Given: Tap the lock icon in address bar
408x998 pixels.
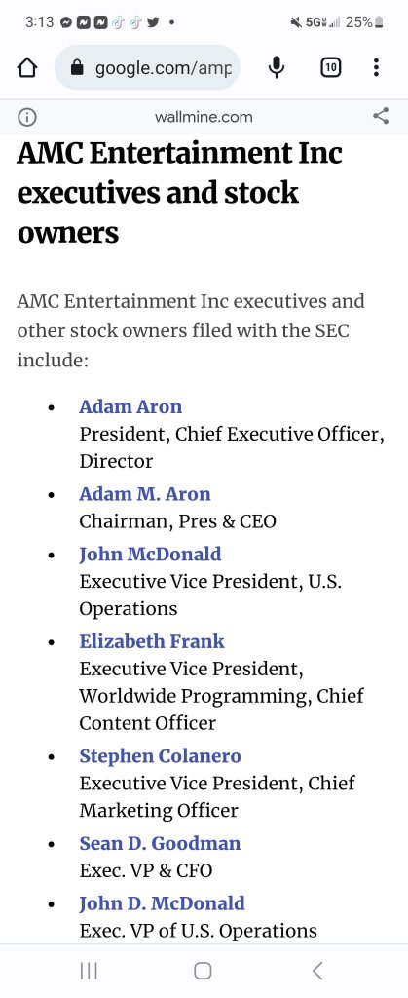Looking at the screenshot, I should tap(78, 68).
